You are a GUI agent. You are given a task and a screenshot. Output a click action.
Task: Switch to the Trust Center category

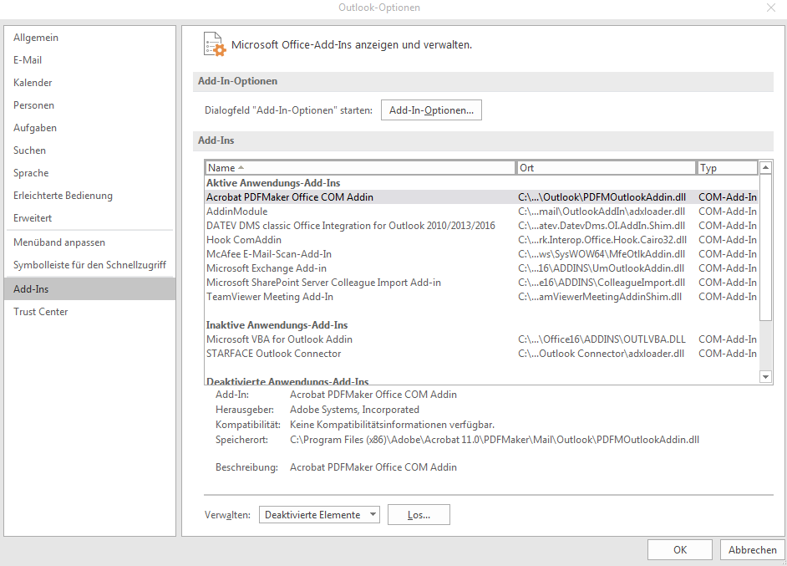pyautogui.click(x=40, y=311)
